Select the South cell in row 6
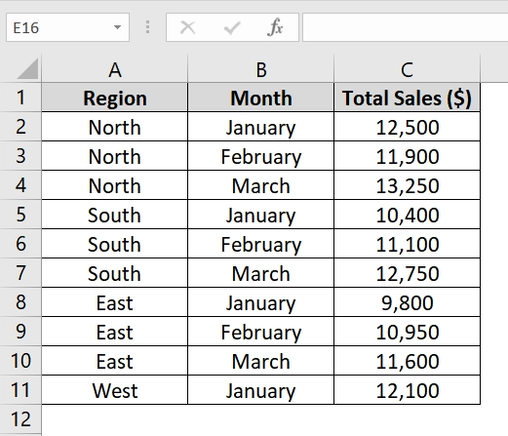The width and height of the screenshot is (508, 436). [115, 244]
